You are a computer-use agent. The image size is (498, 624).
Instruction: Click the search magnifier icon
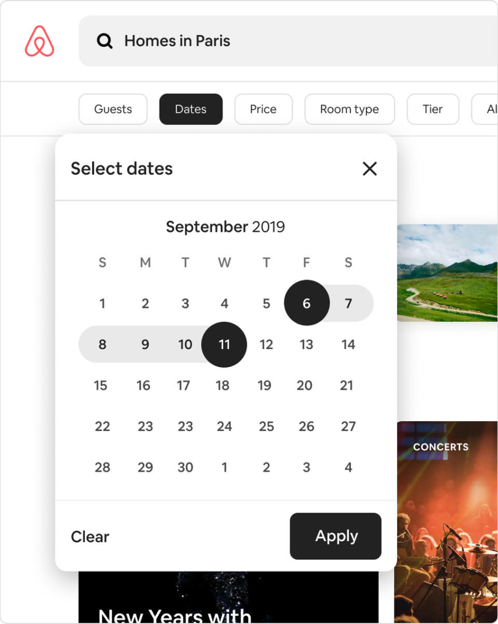pos(105,41)
